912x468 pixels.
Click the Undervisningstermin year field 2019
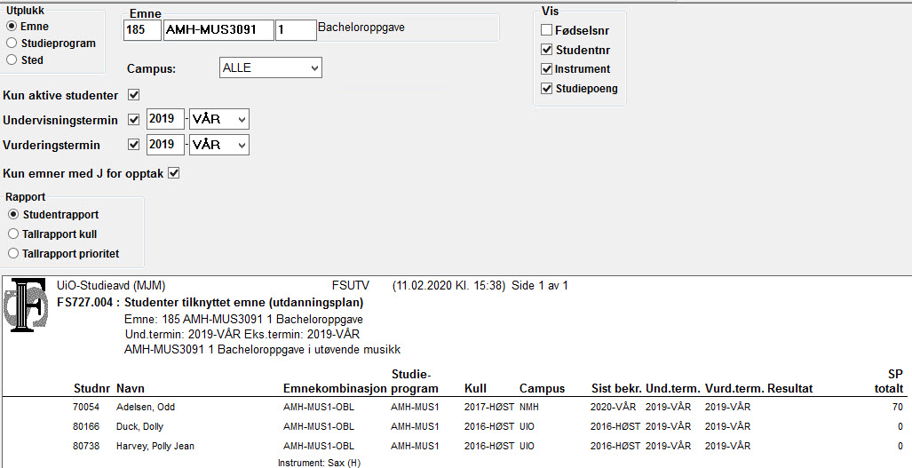click(166, 119)
